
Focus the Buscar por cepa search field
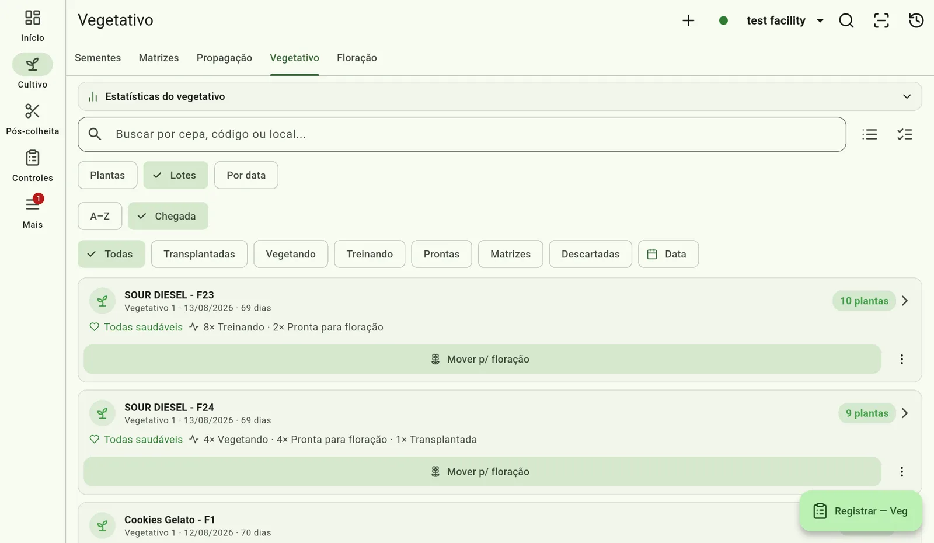pyautogui.click(x=462, y=134)
